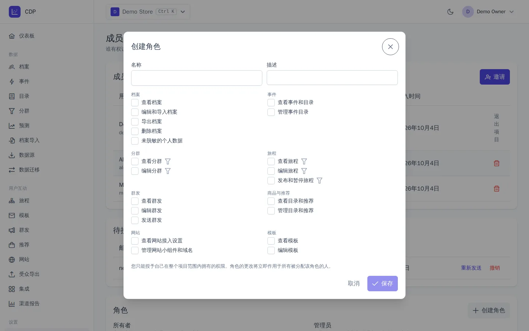Click the 重新发送 link
Viewport: 529px width, 331px height.
pos(471,268)
